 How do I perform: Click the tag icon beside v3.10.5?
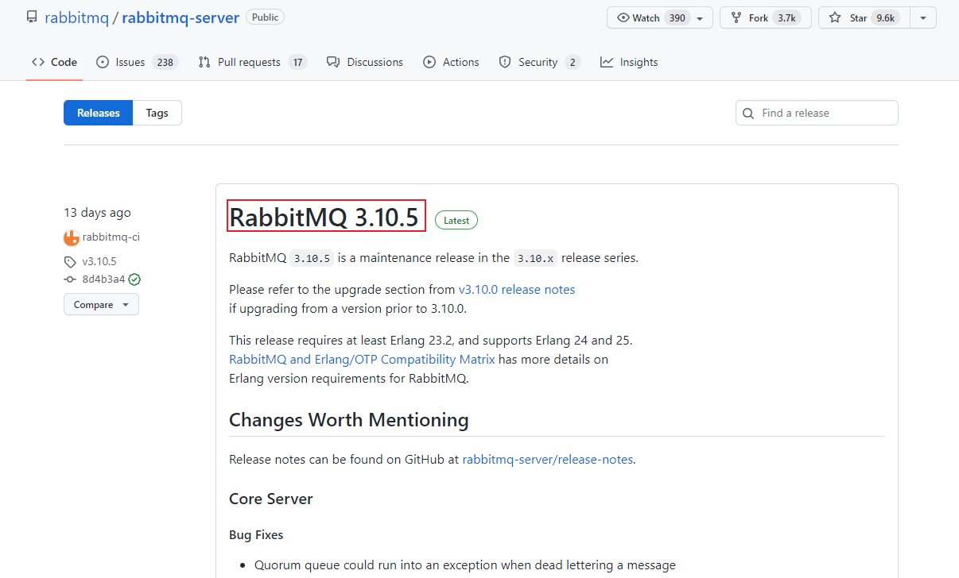[70, 261]
